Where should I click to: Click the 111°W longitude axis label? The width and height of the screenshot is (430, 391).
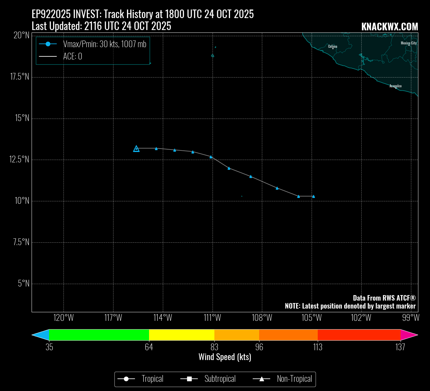pos(212,318)
